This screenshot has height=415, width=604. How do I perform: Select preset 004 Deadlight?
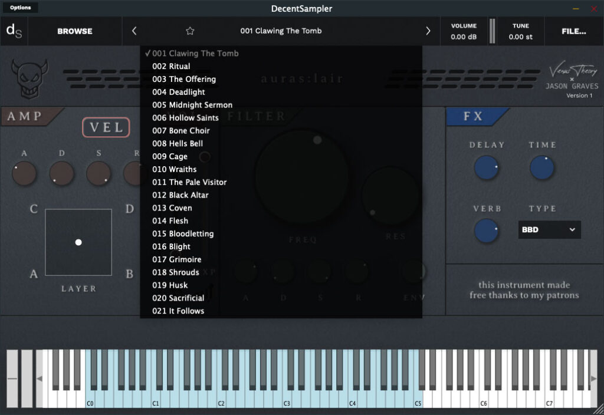(281, 92)
